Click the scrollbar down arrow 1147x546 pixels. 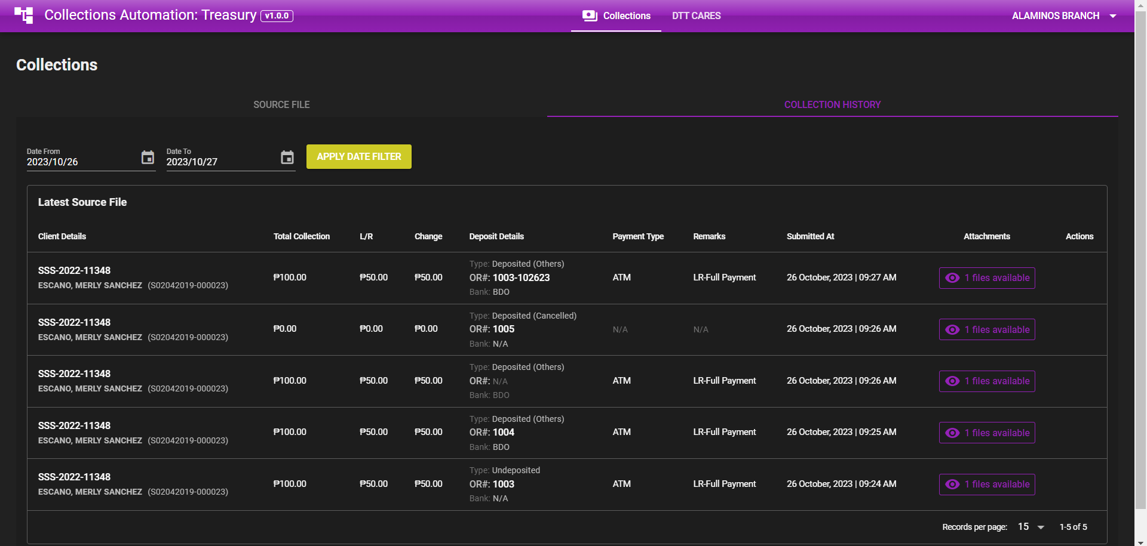click(x=1140, y=541)
